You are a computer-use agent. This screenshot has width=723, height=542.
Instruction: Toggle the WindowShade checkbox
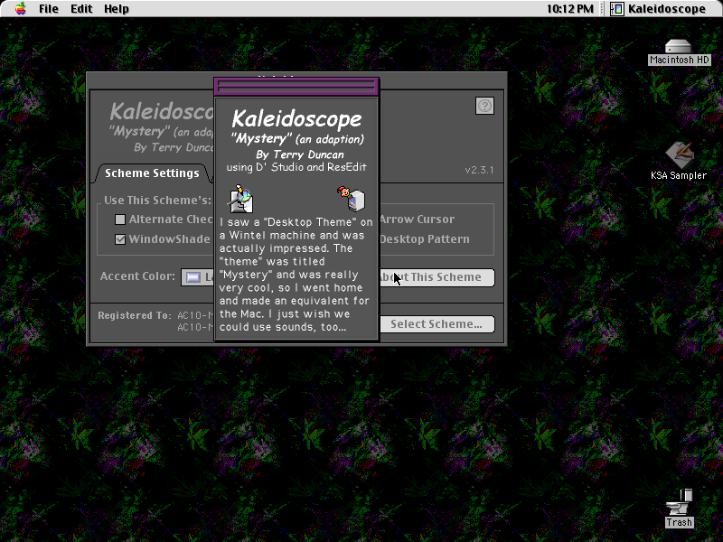pyautogui.click(x=120, y=239)
